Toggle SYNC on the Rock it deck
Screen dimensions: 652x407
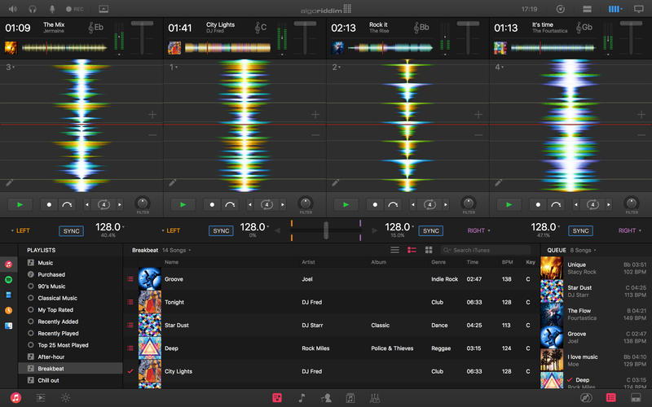tap(431, 231)
